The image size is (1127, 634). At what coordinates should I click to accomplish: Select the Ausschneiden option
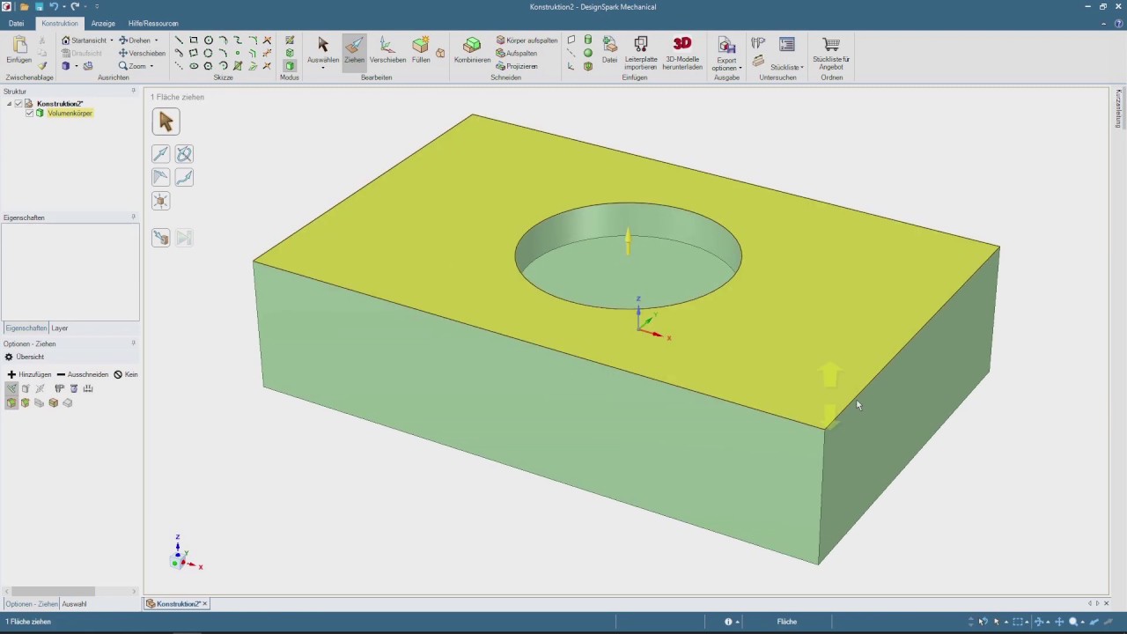[x=82, y=374]
